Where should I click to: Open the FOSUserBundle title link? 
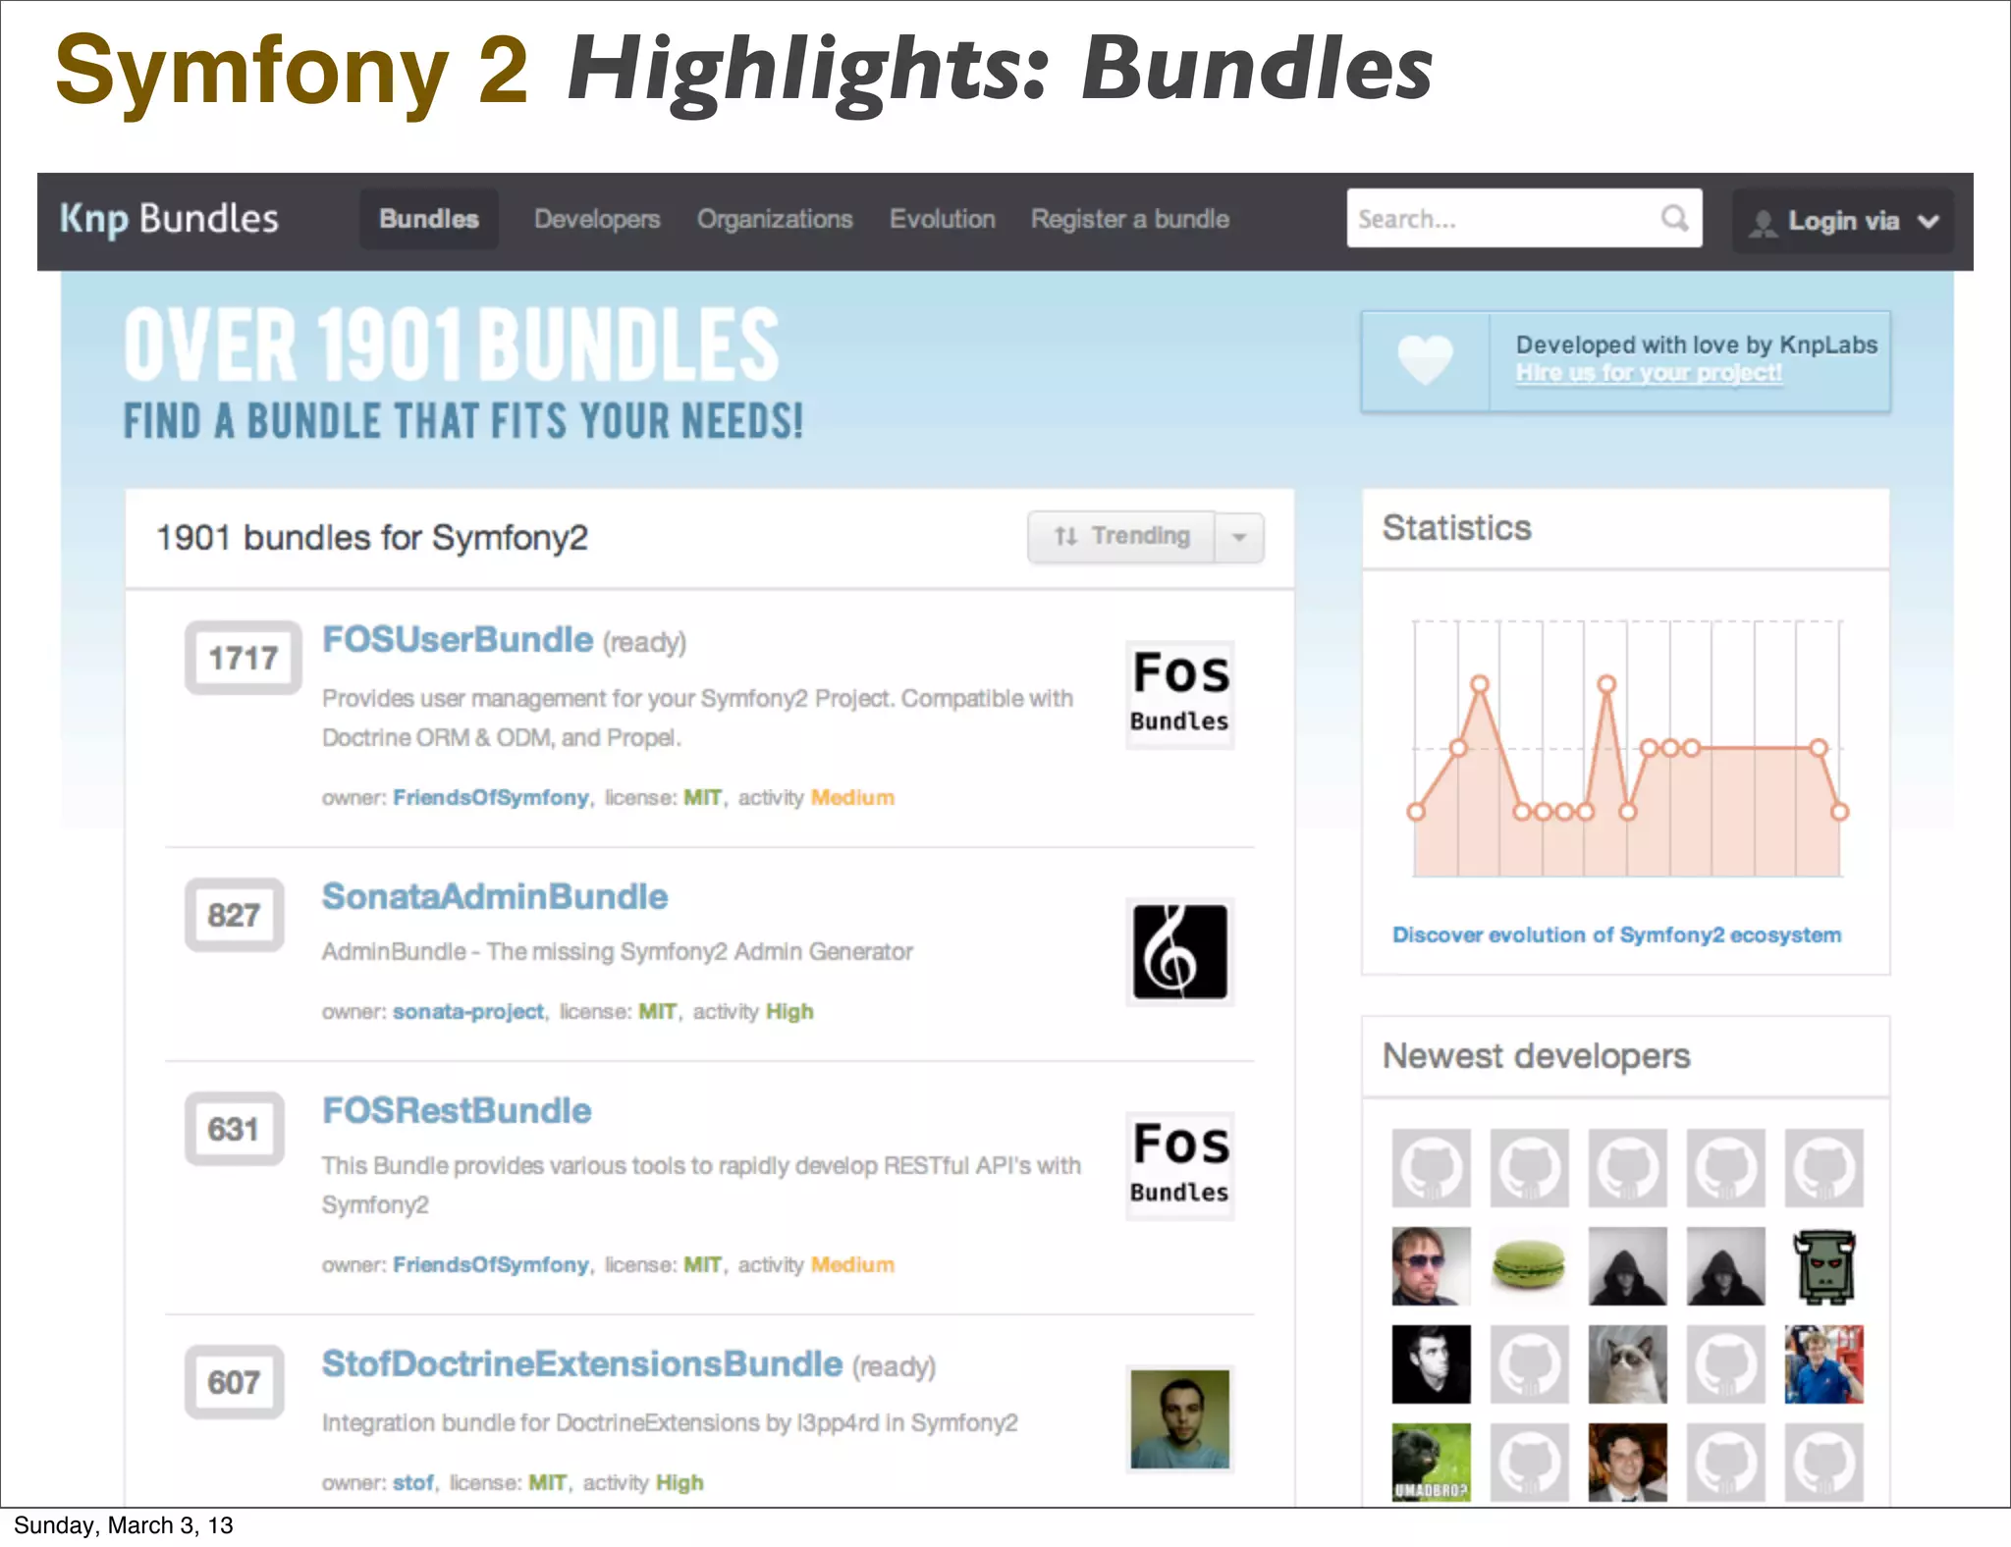(458, 640)
